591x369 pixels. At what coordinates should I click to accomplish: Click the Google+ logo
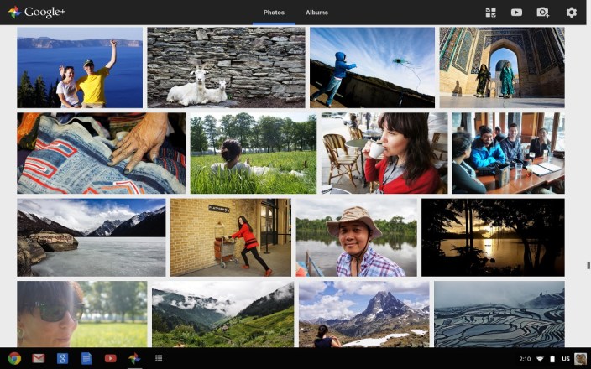coord(37,12)
